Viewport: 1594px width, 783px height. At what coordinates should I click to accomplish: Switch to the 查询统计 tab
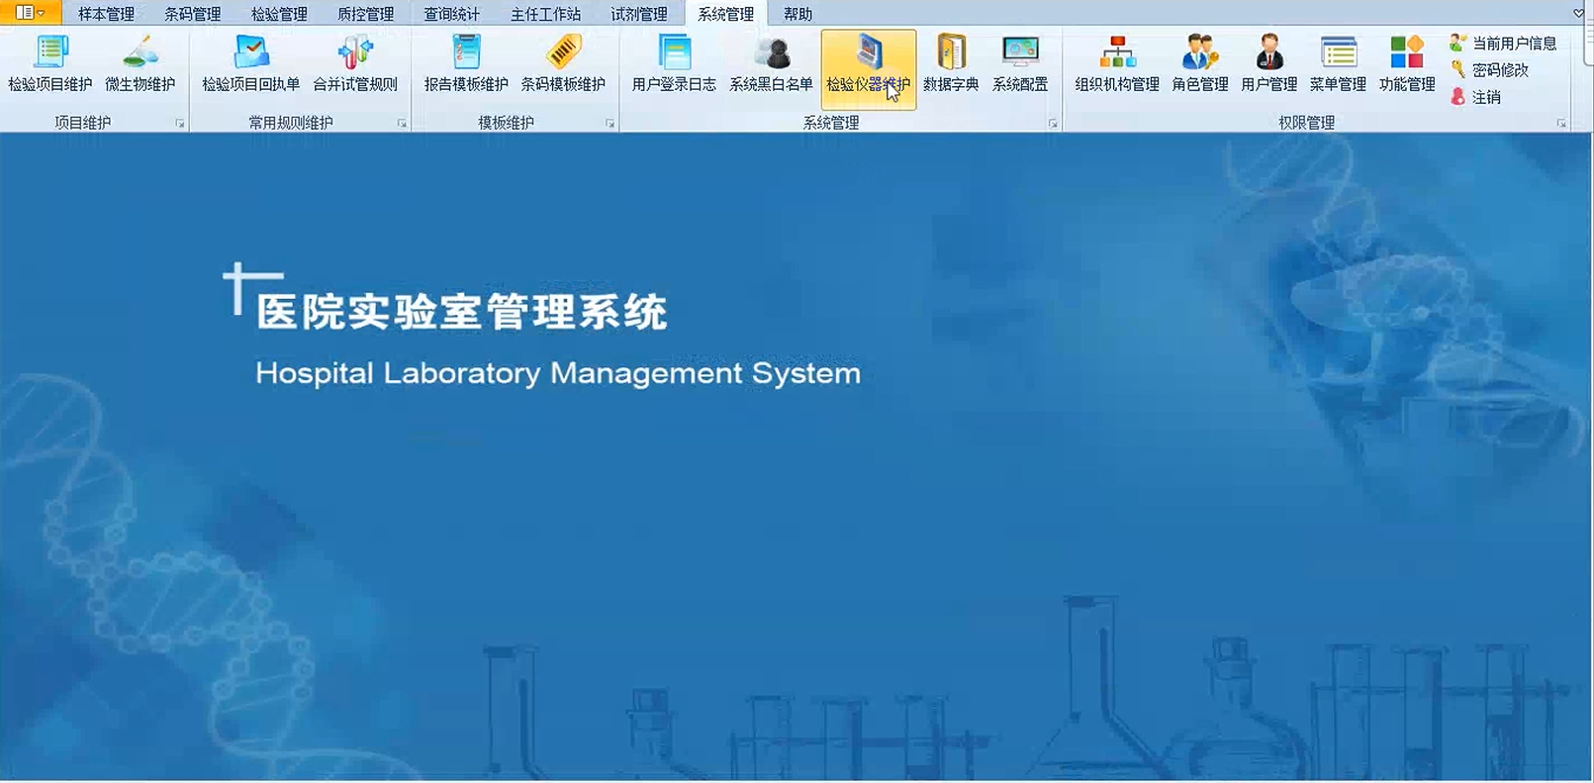tap(452, 14)
